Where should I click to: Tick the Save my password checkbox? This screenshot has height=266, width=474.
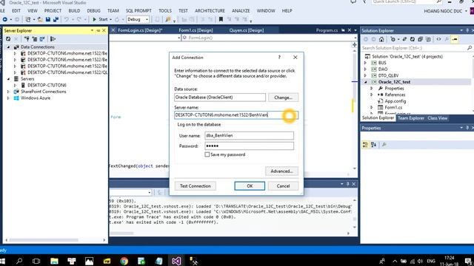[207, 154]
